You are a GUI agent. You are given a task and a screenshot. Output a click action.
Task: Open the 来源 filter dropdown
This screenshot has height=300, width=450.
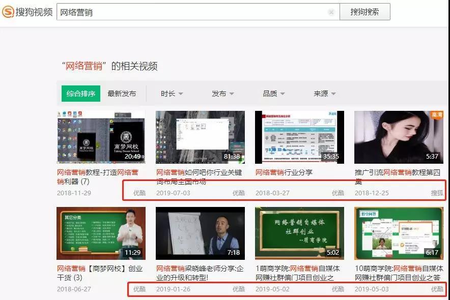(325, 94)
